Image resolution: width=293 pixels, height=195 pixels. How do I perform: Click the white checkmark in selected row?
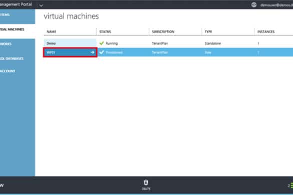point(102,52)
